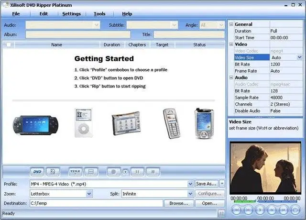This screenshot has height=220, width=306.
Task: Play the preview video
Action: click(260, 210)
